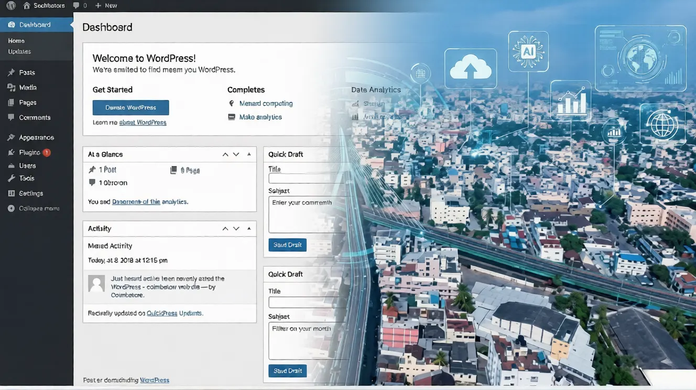Click the Settings icon in sidebar
The width and height of the screenshot is (696, 390).
[x=11, y=193]
